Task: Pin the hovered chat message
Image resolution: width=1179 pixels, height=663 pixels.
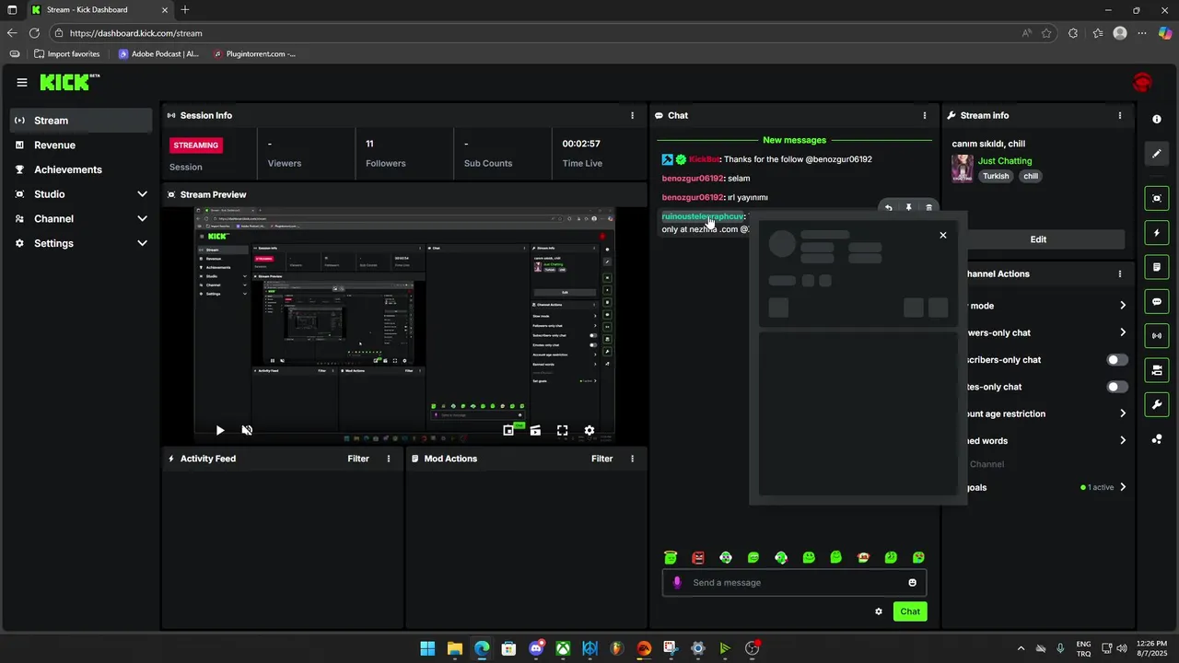Action: coord(908,208)
